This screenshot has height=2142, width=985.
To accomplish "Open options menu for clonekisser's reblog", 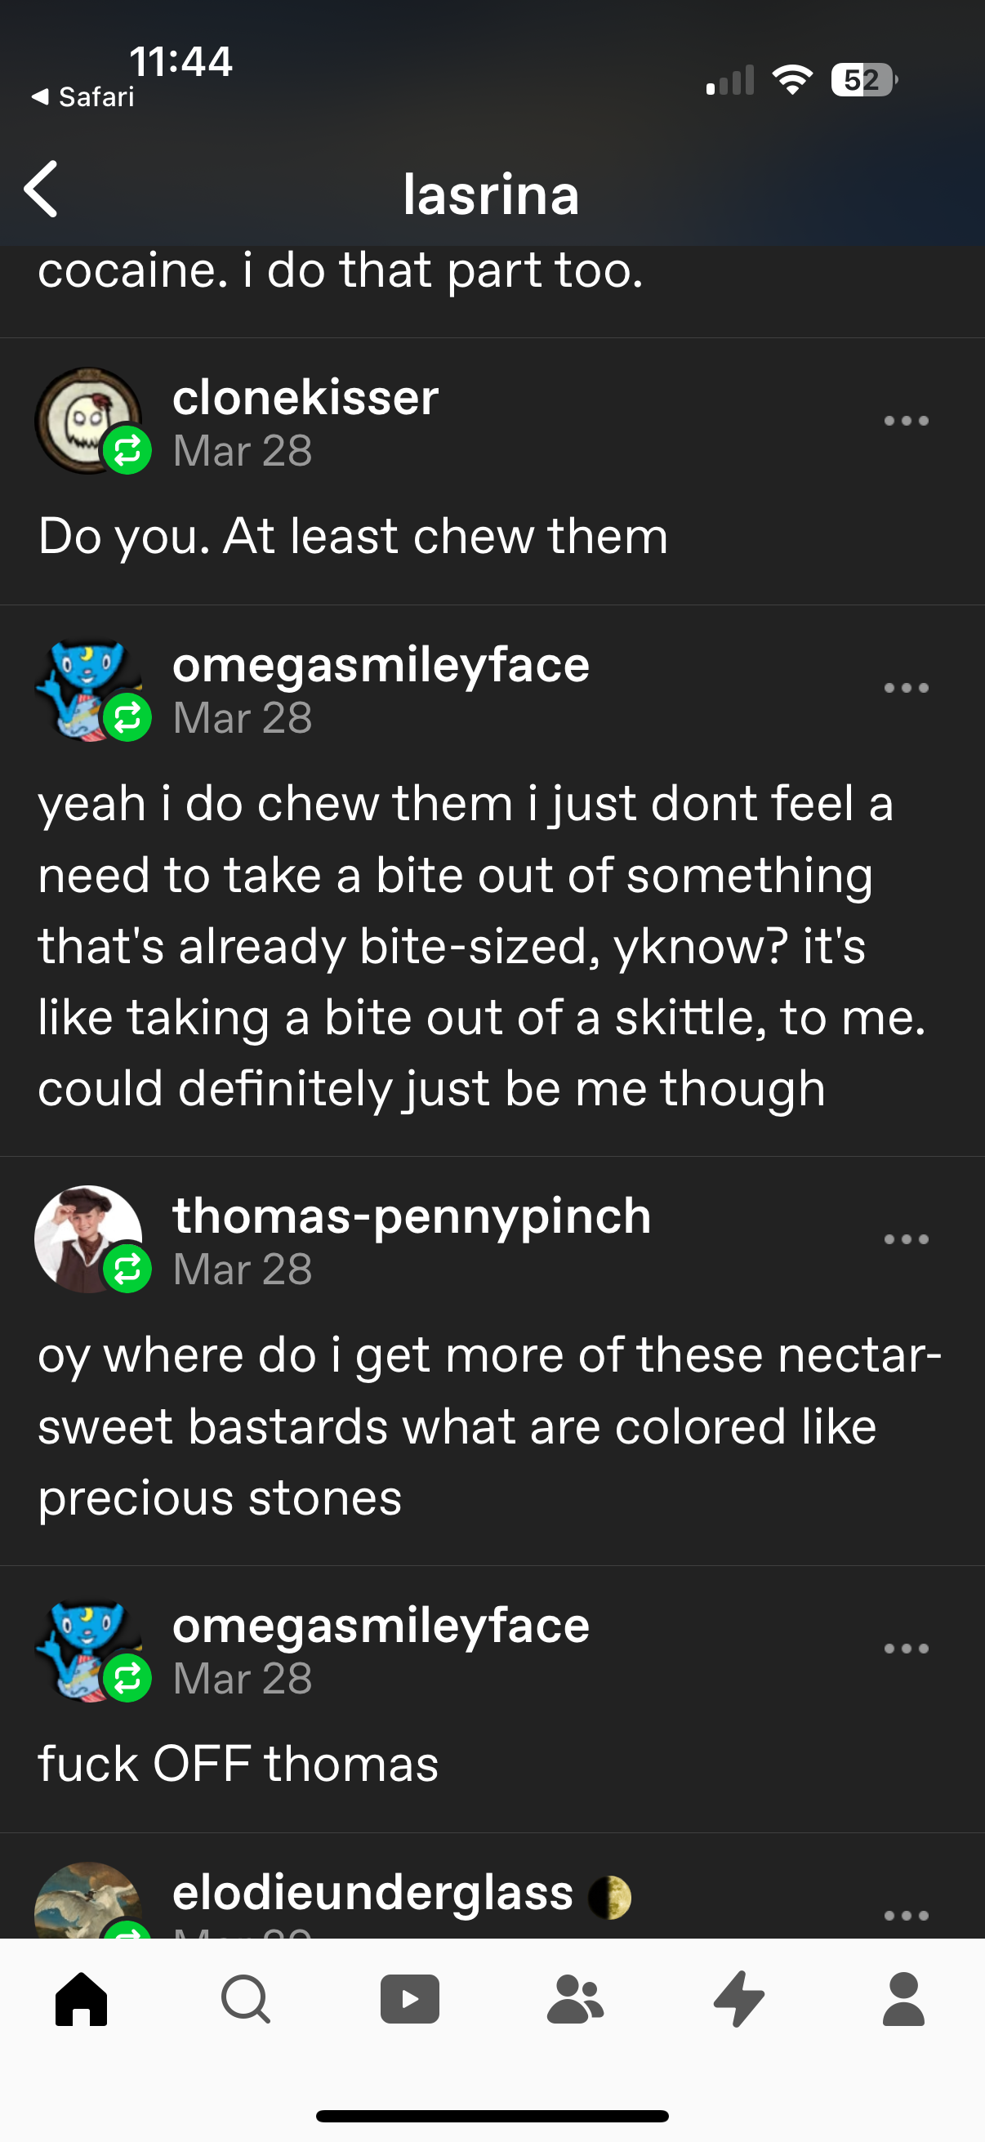I will click(x=906, y=421).
